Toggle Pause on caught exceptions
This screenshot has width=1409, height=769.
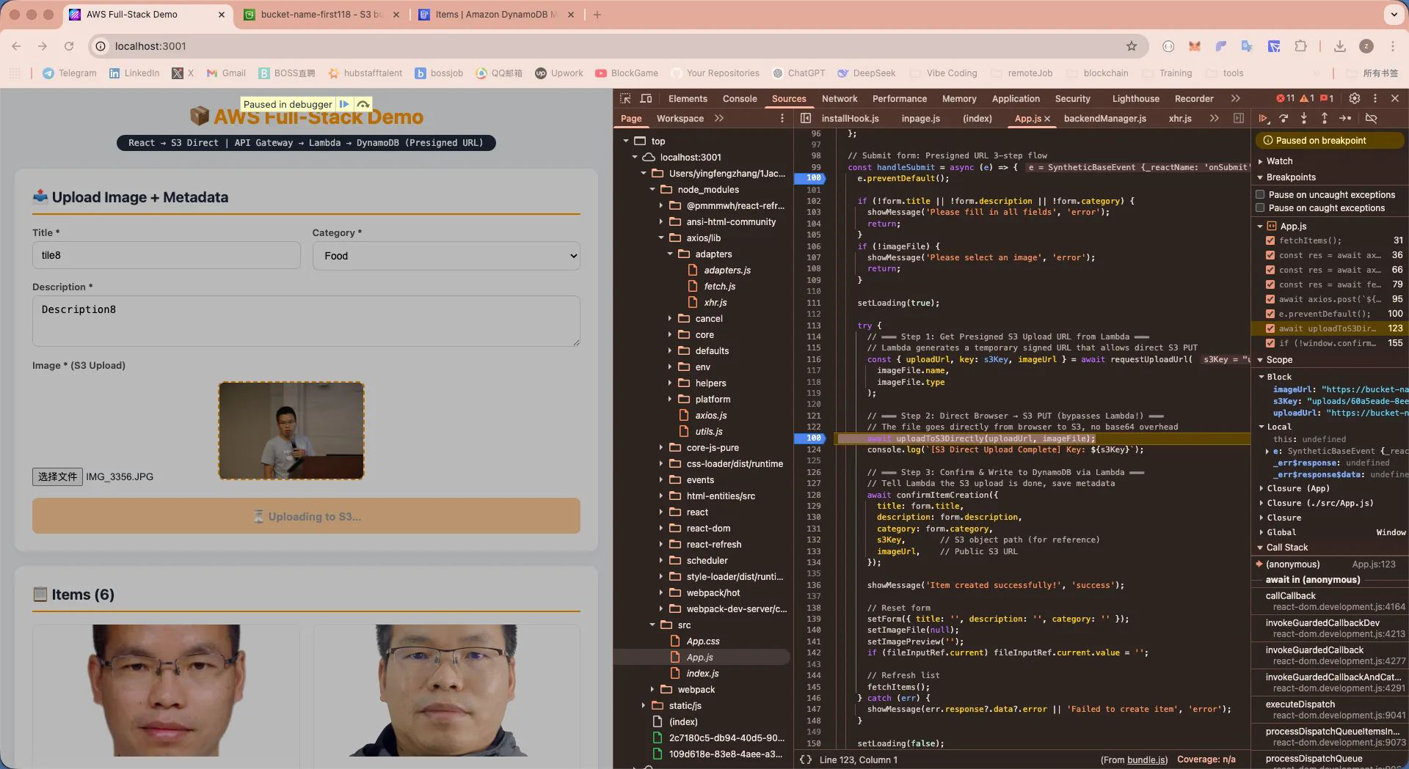1260,208
